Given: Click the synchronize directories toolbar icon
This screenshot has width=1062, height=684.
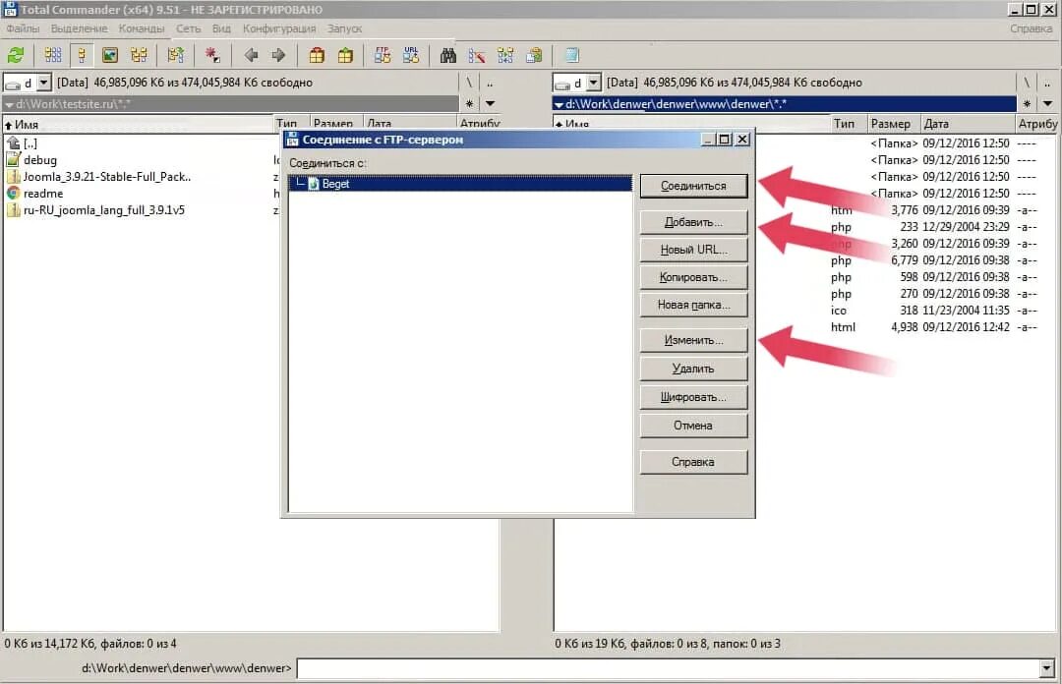Looking at the screenshot, I should click(x=505, y=55).
